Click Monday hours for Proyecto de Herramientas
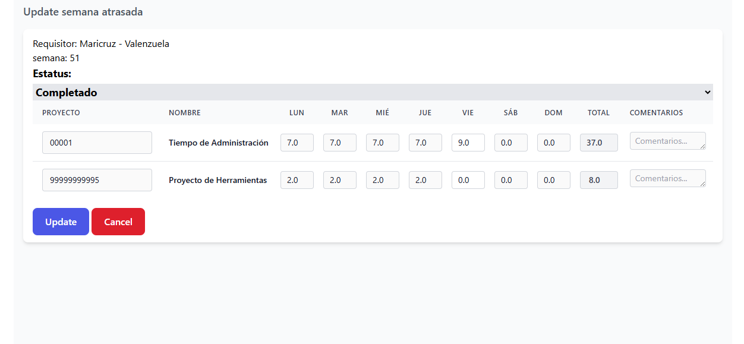Image resolution: width=744 pixels, height=344 pixels. pos(297,180)
